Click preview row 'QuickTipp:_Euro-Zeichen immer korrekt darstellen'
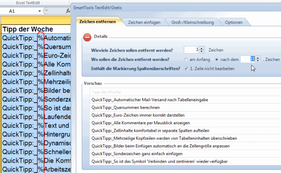 185,115
